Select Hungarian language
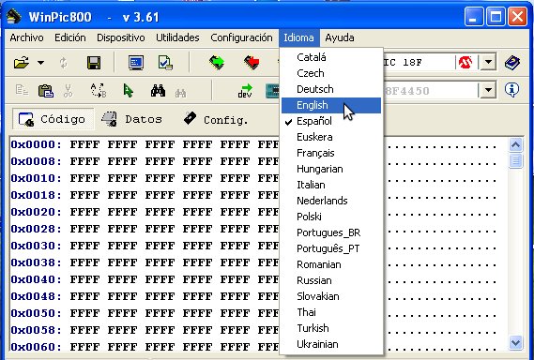 (x=331, y=169)
